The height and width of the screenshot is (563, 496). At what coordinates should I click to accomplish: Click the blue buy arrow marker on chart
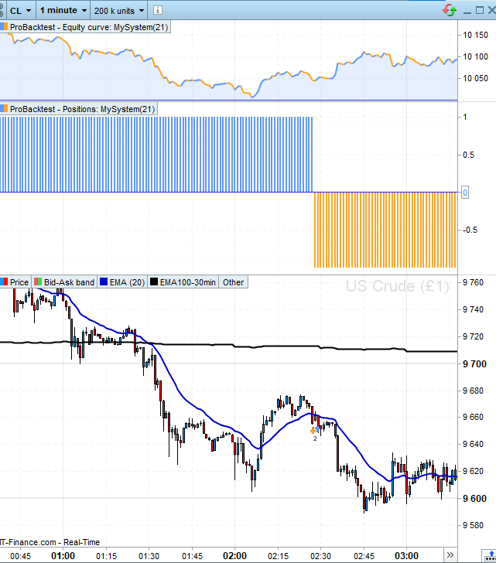(317, 428)
